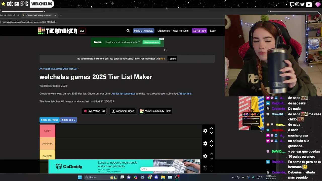The width and height of the screenshot is (322, 181).
Task: Move JUEGAZO row down arrow
Action: [x=212, y=146]
